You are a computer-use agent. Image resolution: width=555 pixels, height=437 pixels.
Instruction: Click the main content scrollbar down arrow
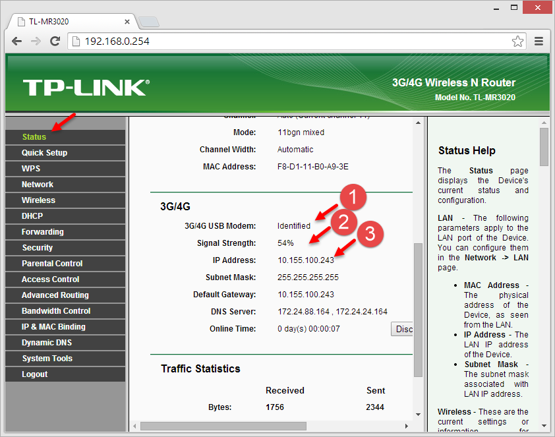418,415
